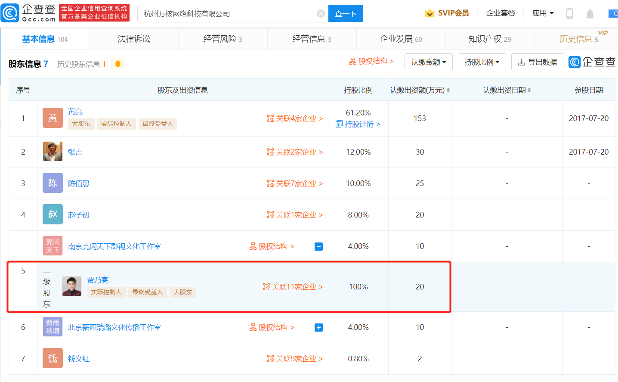
Task: Switch to the 法律诉讼 tab
Action: pyautogui.click(x=134, y=39)
